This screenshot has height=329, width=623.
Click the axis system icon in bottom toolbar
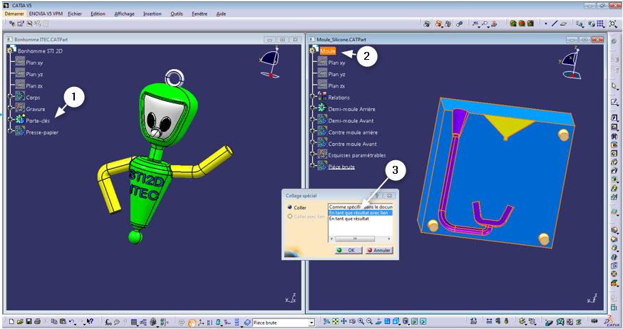(x=200, y=323)
